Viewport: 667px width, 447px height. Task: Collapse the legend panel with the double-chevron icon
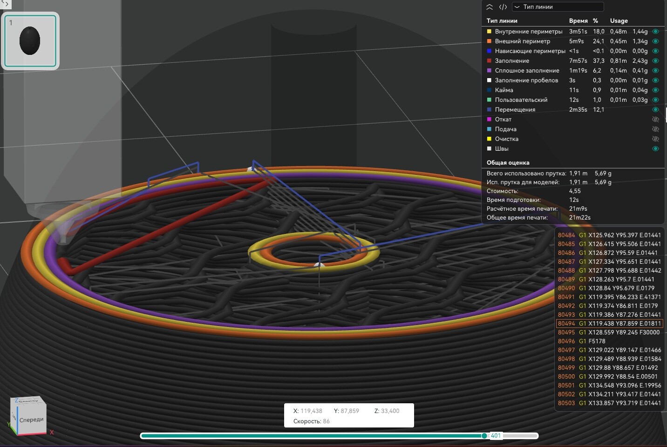click(x=490, y=7)
